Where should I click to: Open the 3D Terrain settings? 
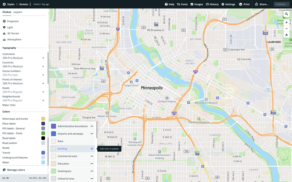pyautogui.click(x=13, y=33)
